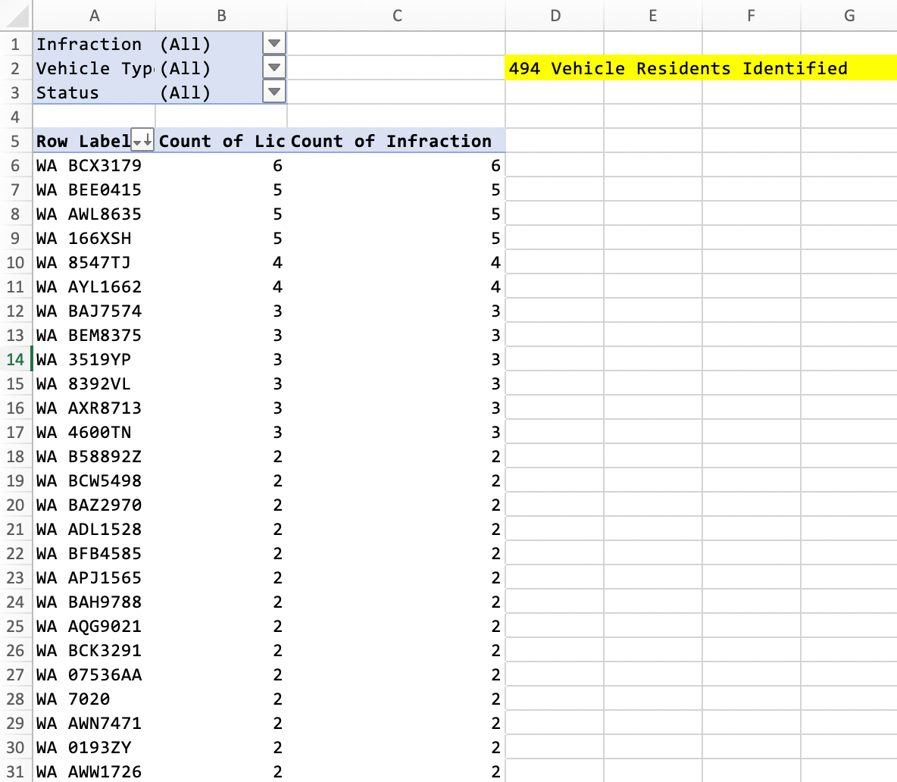The image size is (897, 782).
Task: Select row 20 header
Action: pos(15,505)
